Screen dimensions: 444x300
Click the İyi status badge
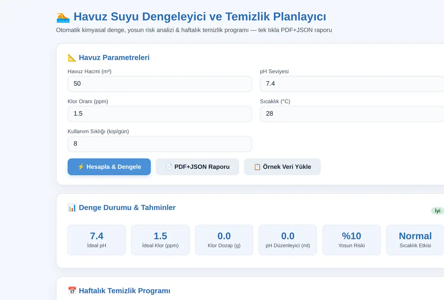pyautogui.click(x=438, y=211)
